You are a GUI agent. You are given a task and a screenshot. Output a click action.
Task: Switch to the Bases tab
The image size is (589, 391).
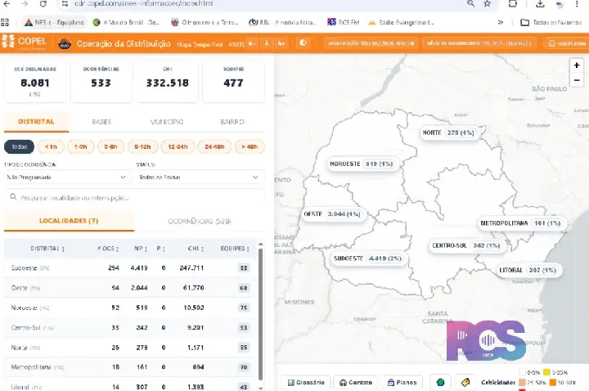[x=101, y=122]
